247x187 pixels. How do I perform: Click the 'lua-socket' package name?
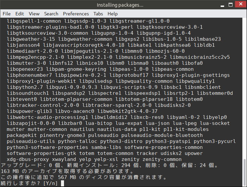[x=215, y=123]
